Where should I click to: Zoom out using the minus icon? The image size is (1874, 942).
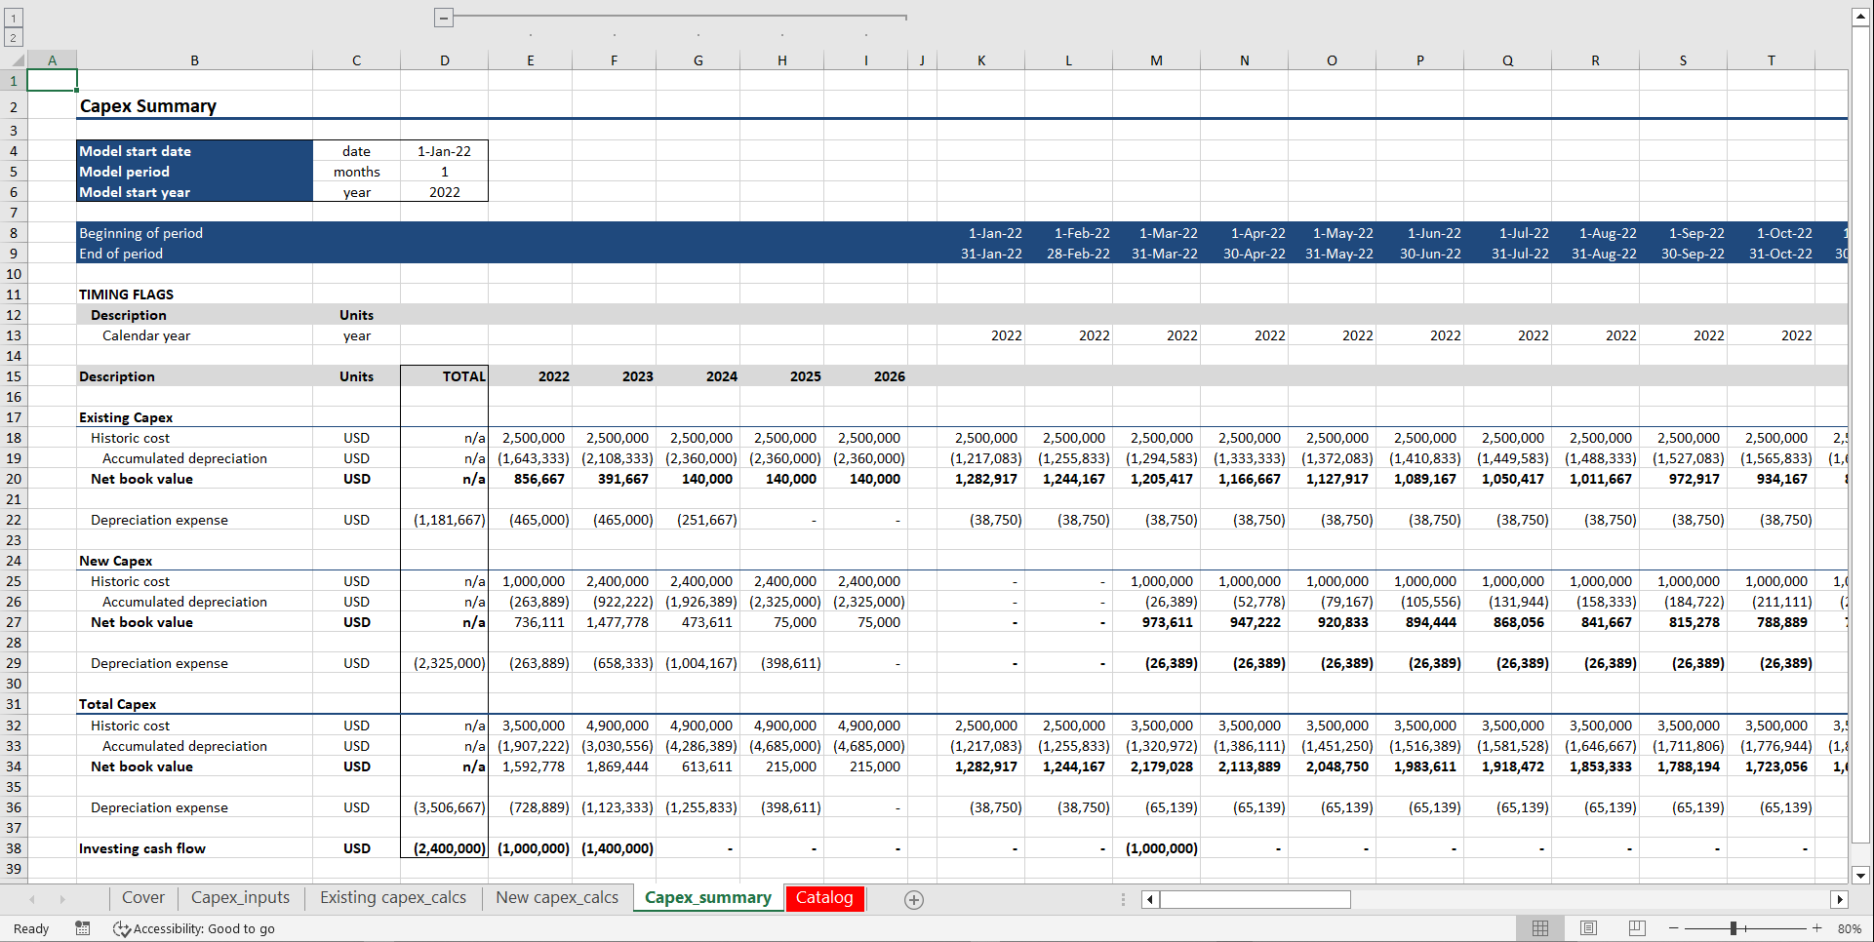click(x=1672, y=928)
